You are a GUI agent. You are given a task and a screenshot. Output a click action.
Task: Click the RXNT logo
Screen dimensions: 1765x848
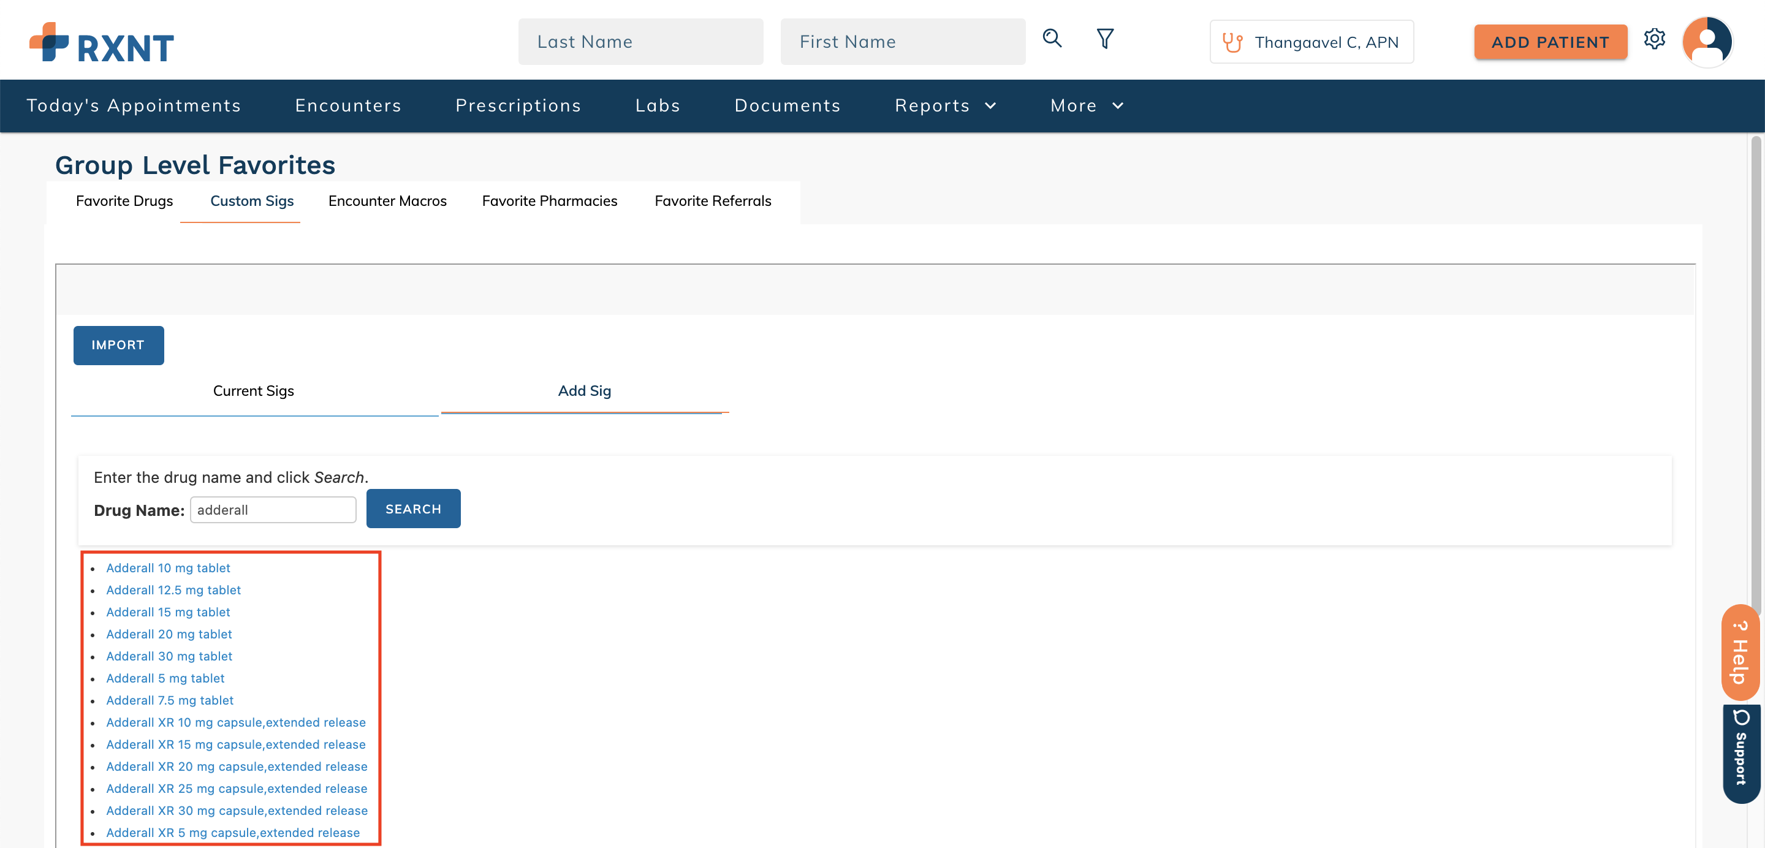(101, 43)
